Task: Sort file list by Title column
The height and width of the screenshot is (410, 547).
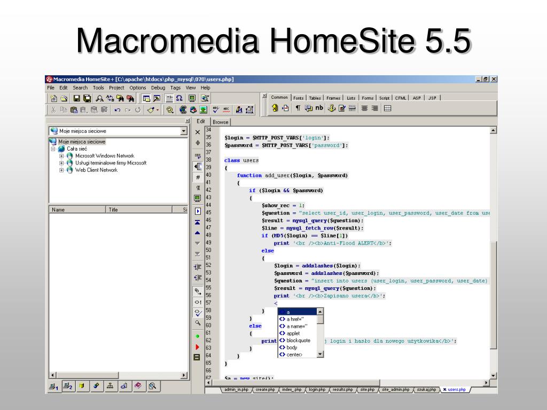Action: point(139,209)
